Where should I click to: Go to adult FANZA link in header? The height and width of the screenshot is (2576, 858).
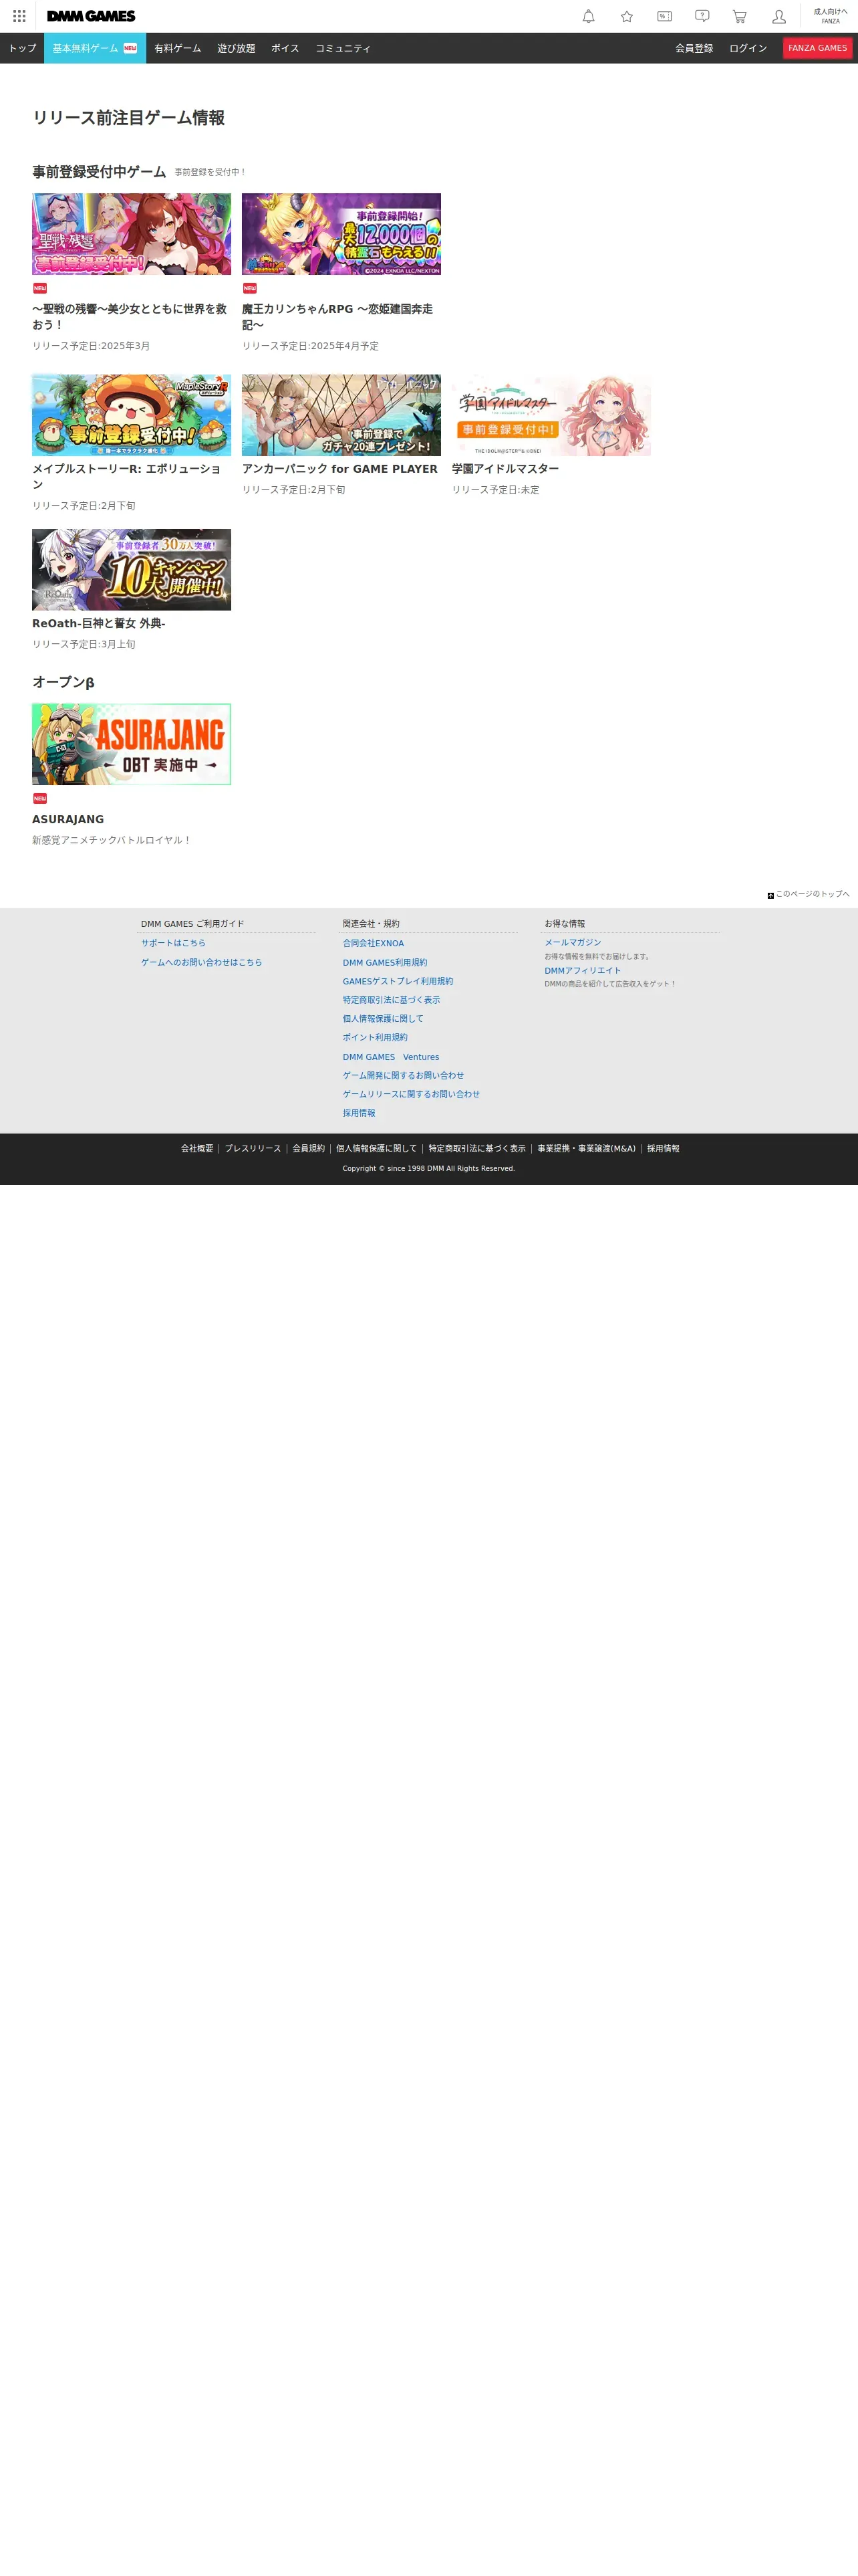click(x=830, y=16)
